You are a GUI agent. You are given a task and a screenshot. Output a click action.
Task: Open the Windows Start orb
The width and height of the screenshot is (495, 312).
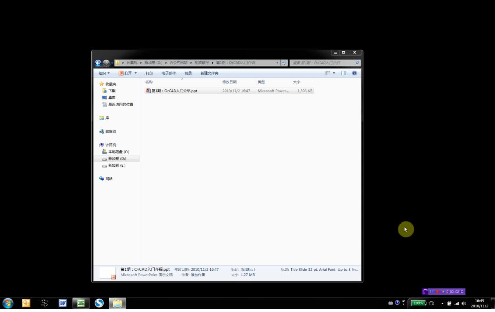tap(8, 303)
